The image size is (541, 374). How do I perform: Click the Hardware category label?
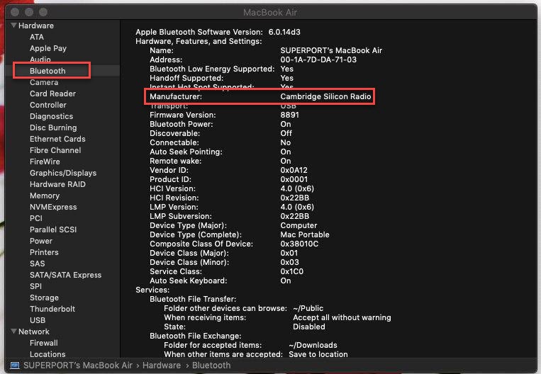coord(36,25)
